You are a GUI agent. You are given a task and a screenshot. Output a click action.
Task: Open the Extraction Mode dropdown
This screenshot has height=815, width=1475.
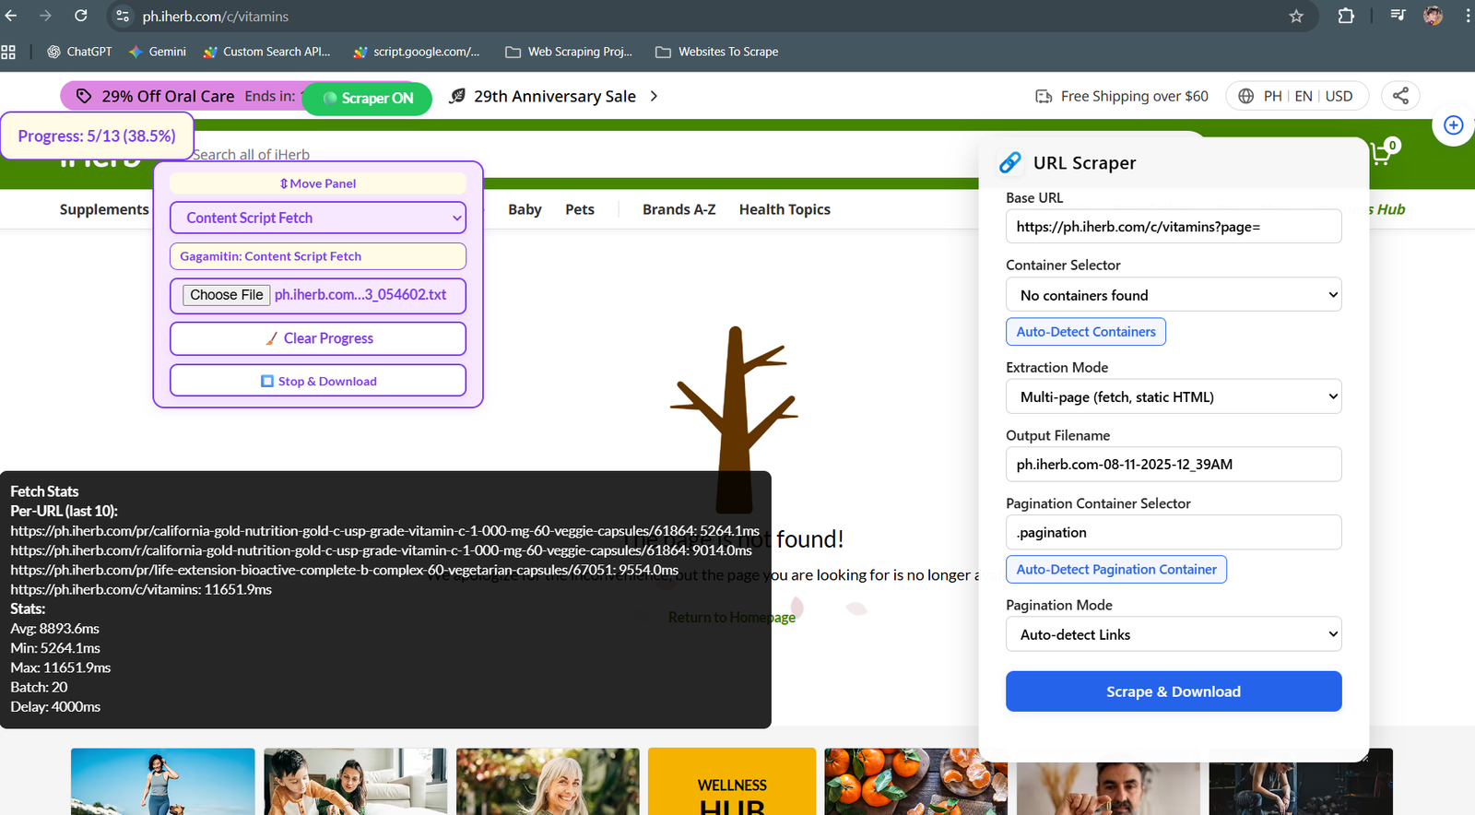click(1173, 396)
